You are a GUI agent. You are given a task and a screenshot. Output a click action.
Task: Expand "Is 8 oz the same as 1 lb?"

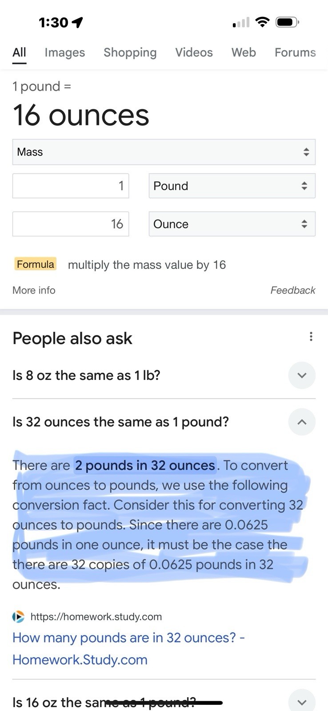pyautogui.click(x=302, y=375)
